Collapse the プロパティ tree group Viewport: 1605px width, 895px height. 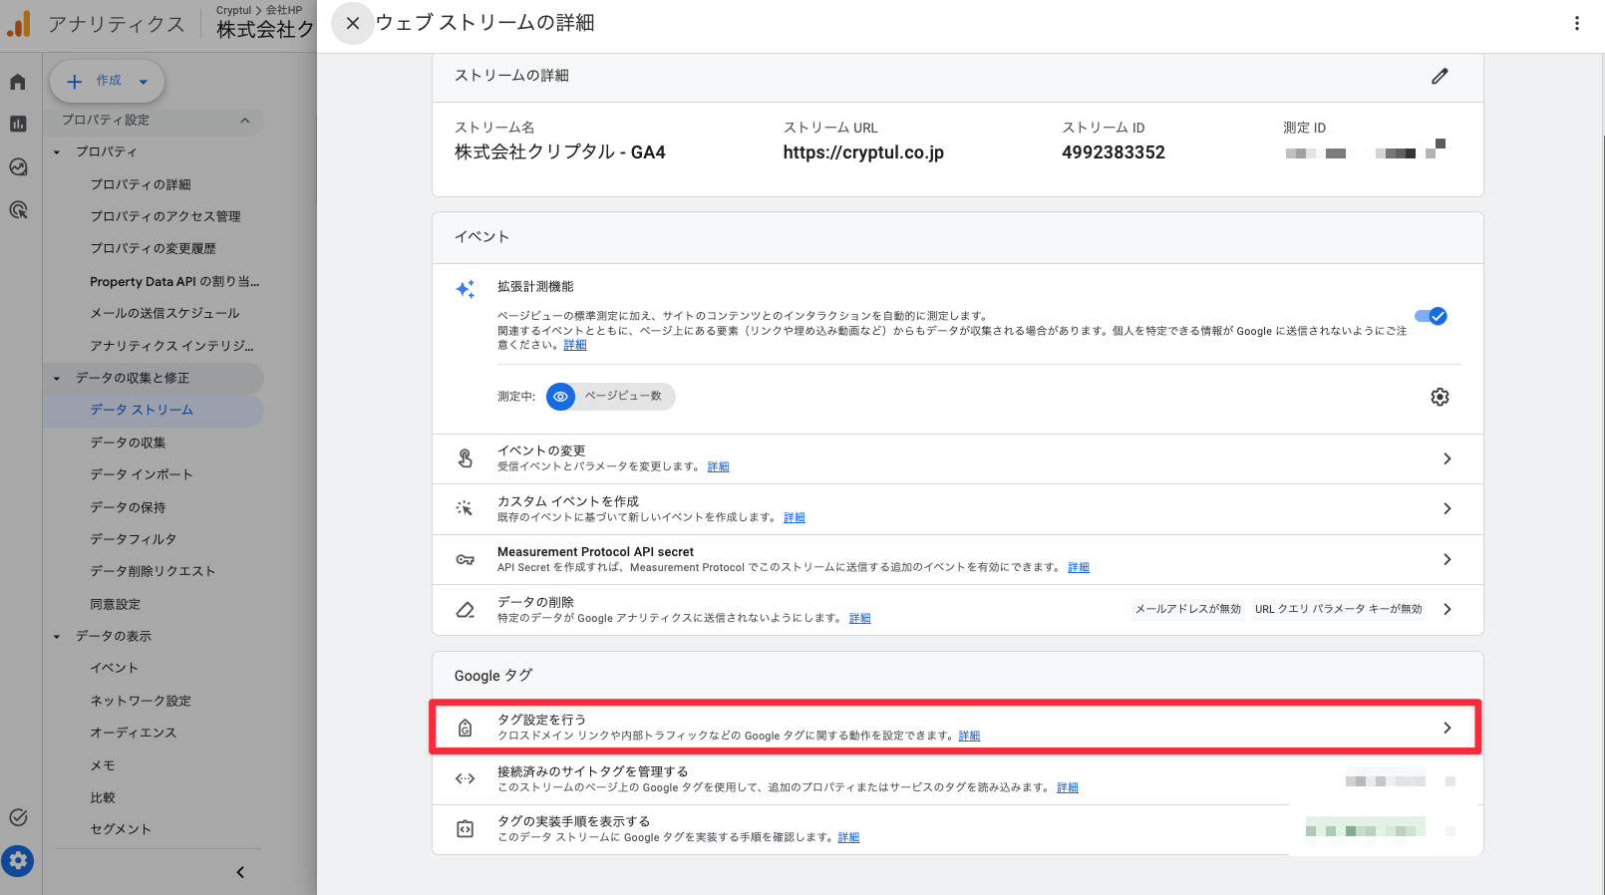tap(57, 152)
